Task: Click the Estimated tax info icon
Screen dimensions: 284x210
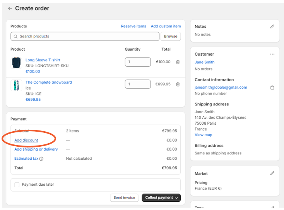Action: (x=41, y=159)
